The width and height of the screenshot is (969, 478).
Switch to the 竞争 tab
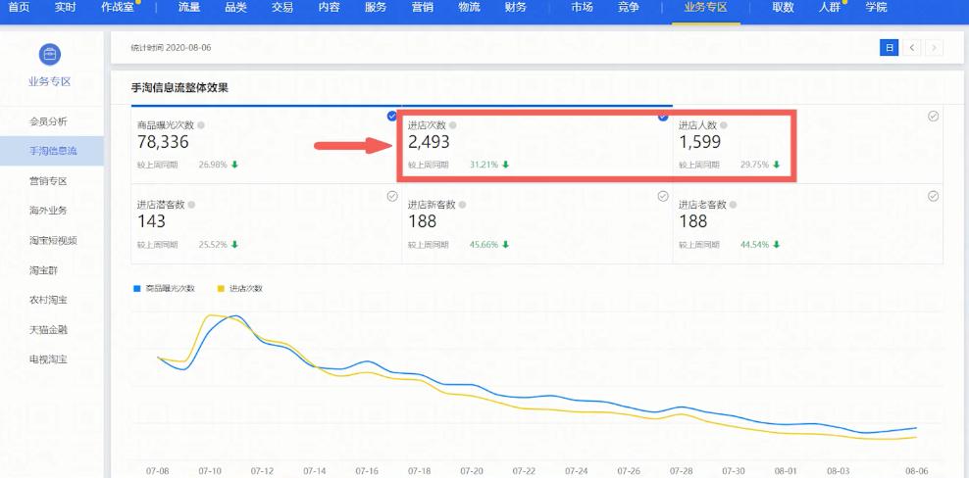coord(629,8)
